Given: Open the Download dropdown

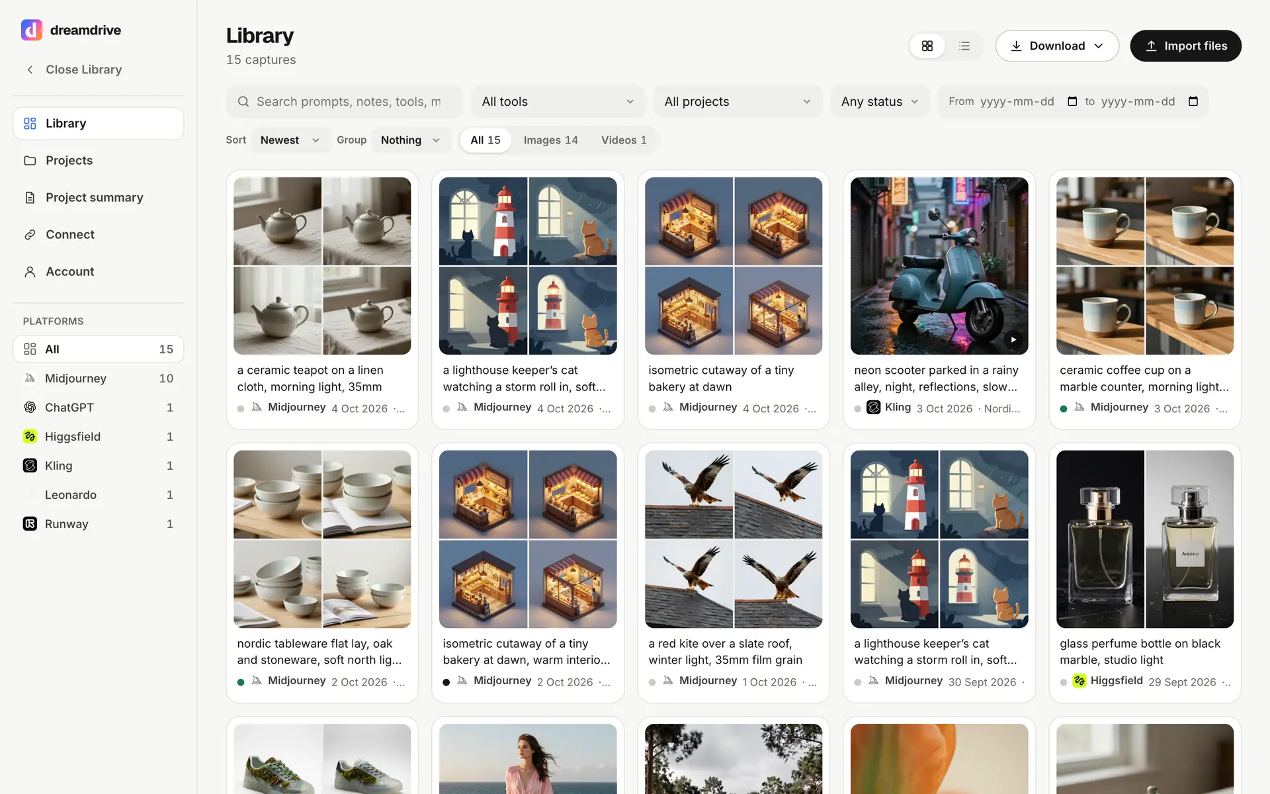Looking at the screenshot, I should click(1057, 46).
